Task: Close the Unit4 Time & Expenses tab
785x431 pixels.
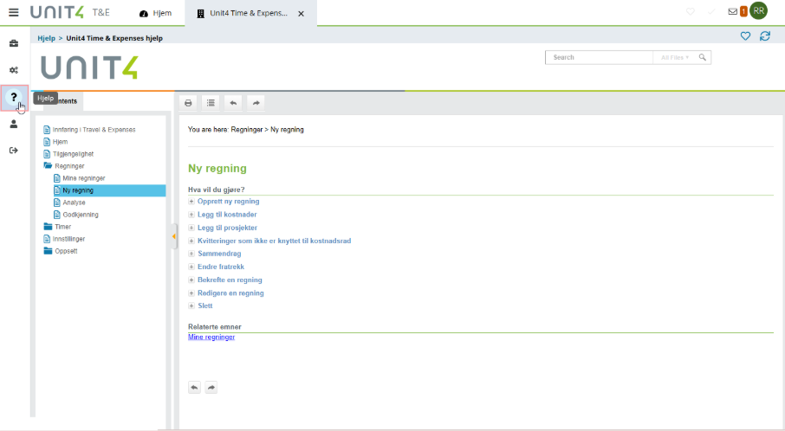Action: [x=301, y=14]
